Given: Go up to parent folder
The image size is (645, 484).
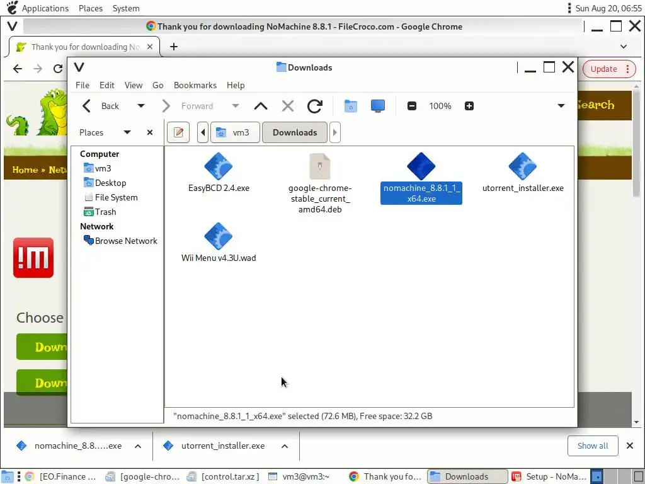Looking at the screenshot, I should click(x=261, y=106).
